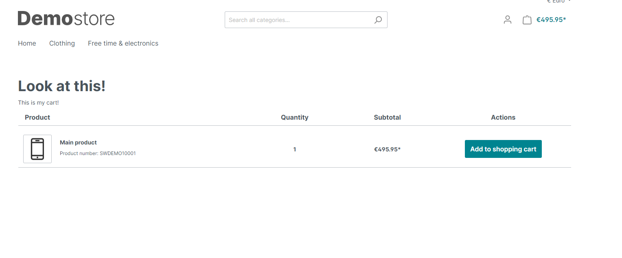This screenshot has width=622, height=258.
Task: Click the Quantity column header
Action: coord(295,117)
